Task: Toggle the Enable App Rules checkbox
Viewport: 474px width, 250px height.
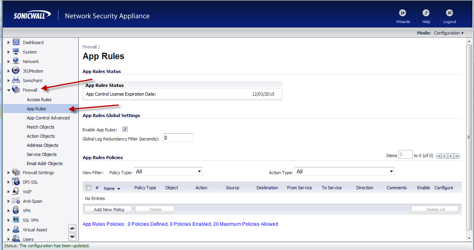Action: pyautogui.click(x=125, y=129)
